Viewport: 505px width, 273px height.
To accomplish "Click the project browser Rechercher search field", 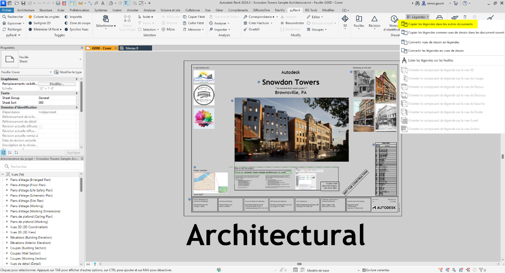I will [x=42, y=167].
